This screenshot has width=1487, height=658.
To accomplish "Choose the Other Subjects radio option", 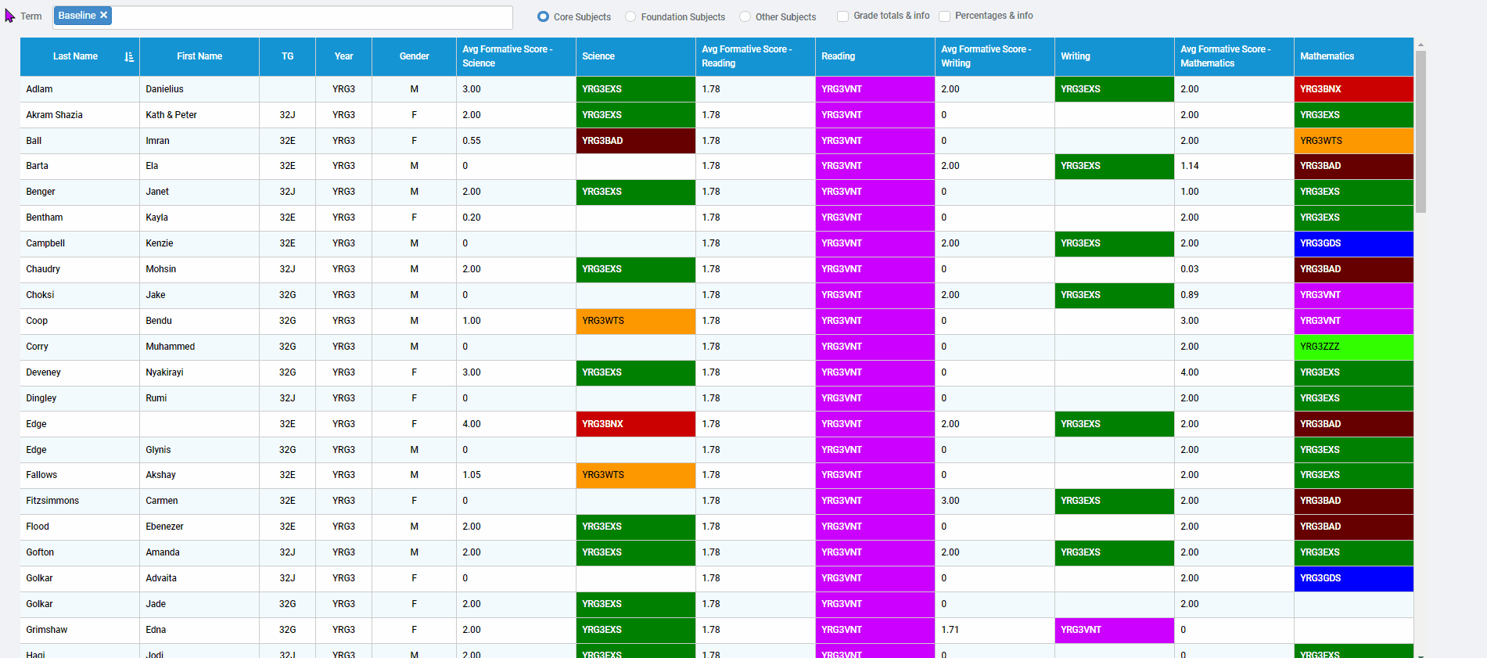I will 745,16.
